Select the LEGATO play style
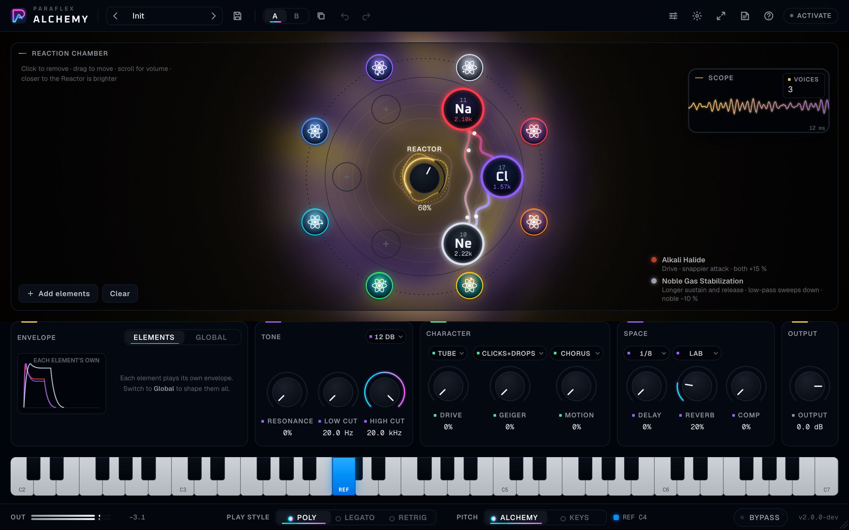The height and width of the screenshot is (530, 849). (355, 517)
